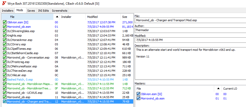Click the File name input field
Screen dimensions: 246x107
point(190,20)
